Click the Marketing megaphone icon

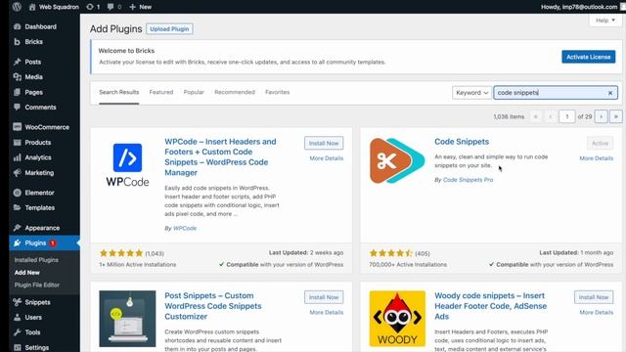(17, 173)
